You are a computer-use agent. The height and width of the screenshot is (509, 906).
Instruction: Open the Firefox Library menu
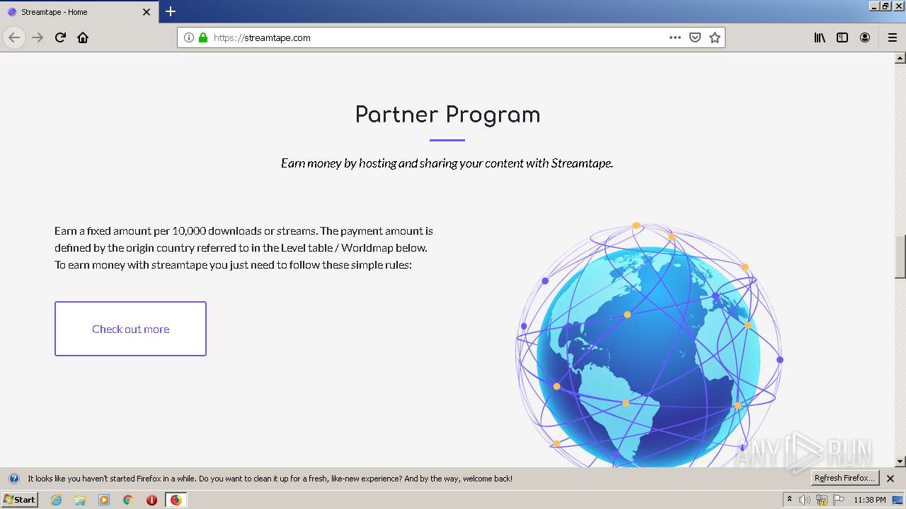click(x=820, y=37)
